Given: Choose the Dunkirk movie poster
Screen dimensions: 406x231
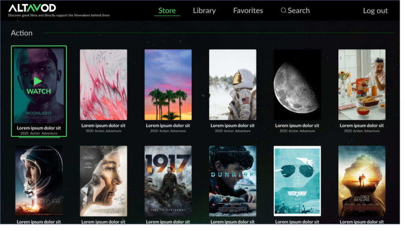Looking at the screenshot, I should 233,181.
